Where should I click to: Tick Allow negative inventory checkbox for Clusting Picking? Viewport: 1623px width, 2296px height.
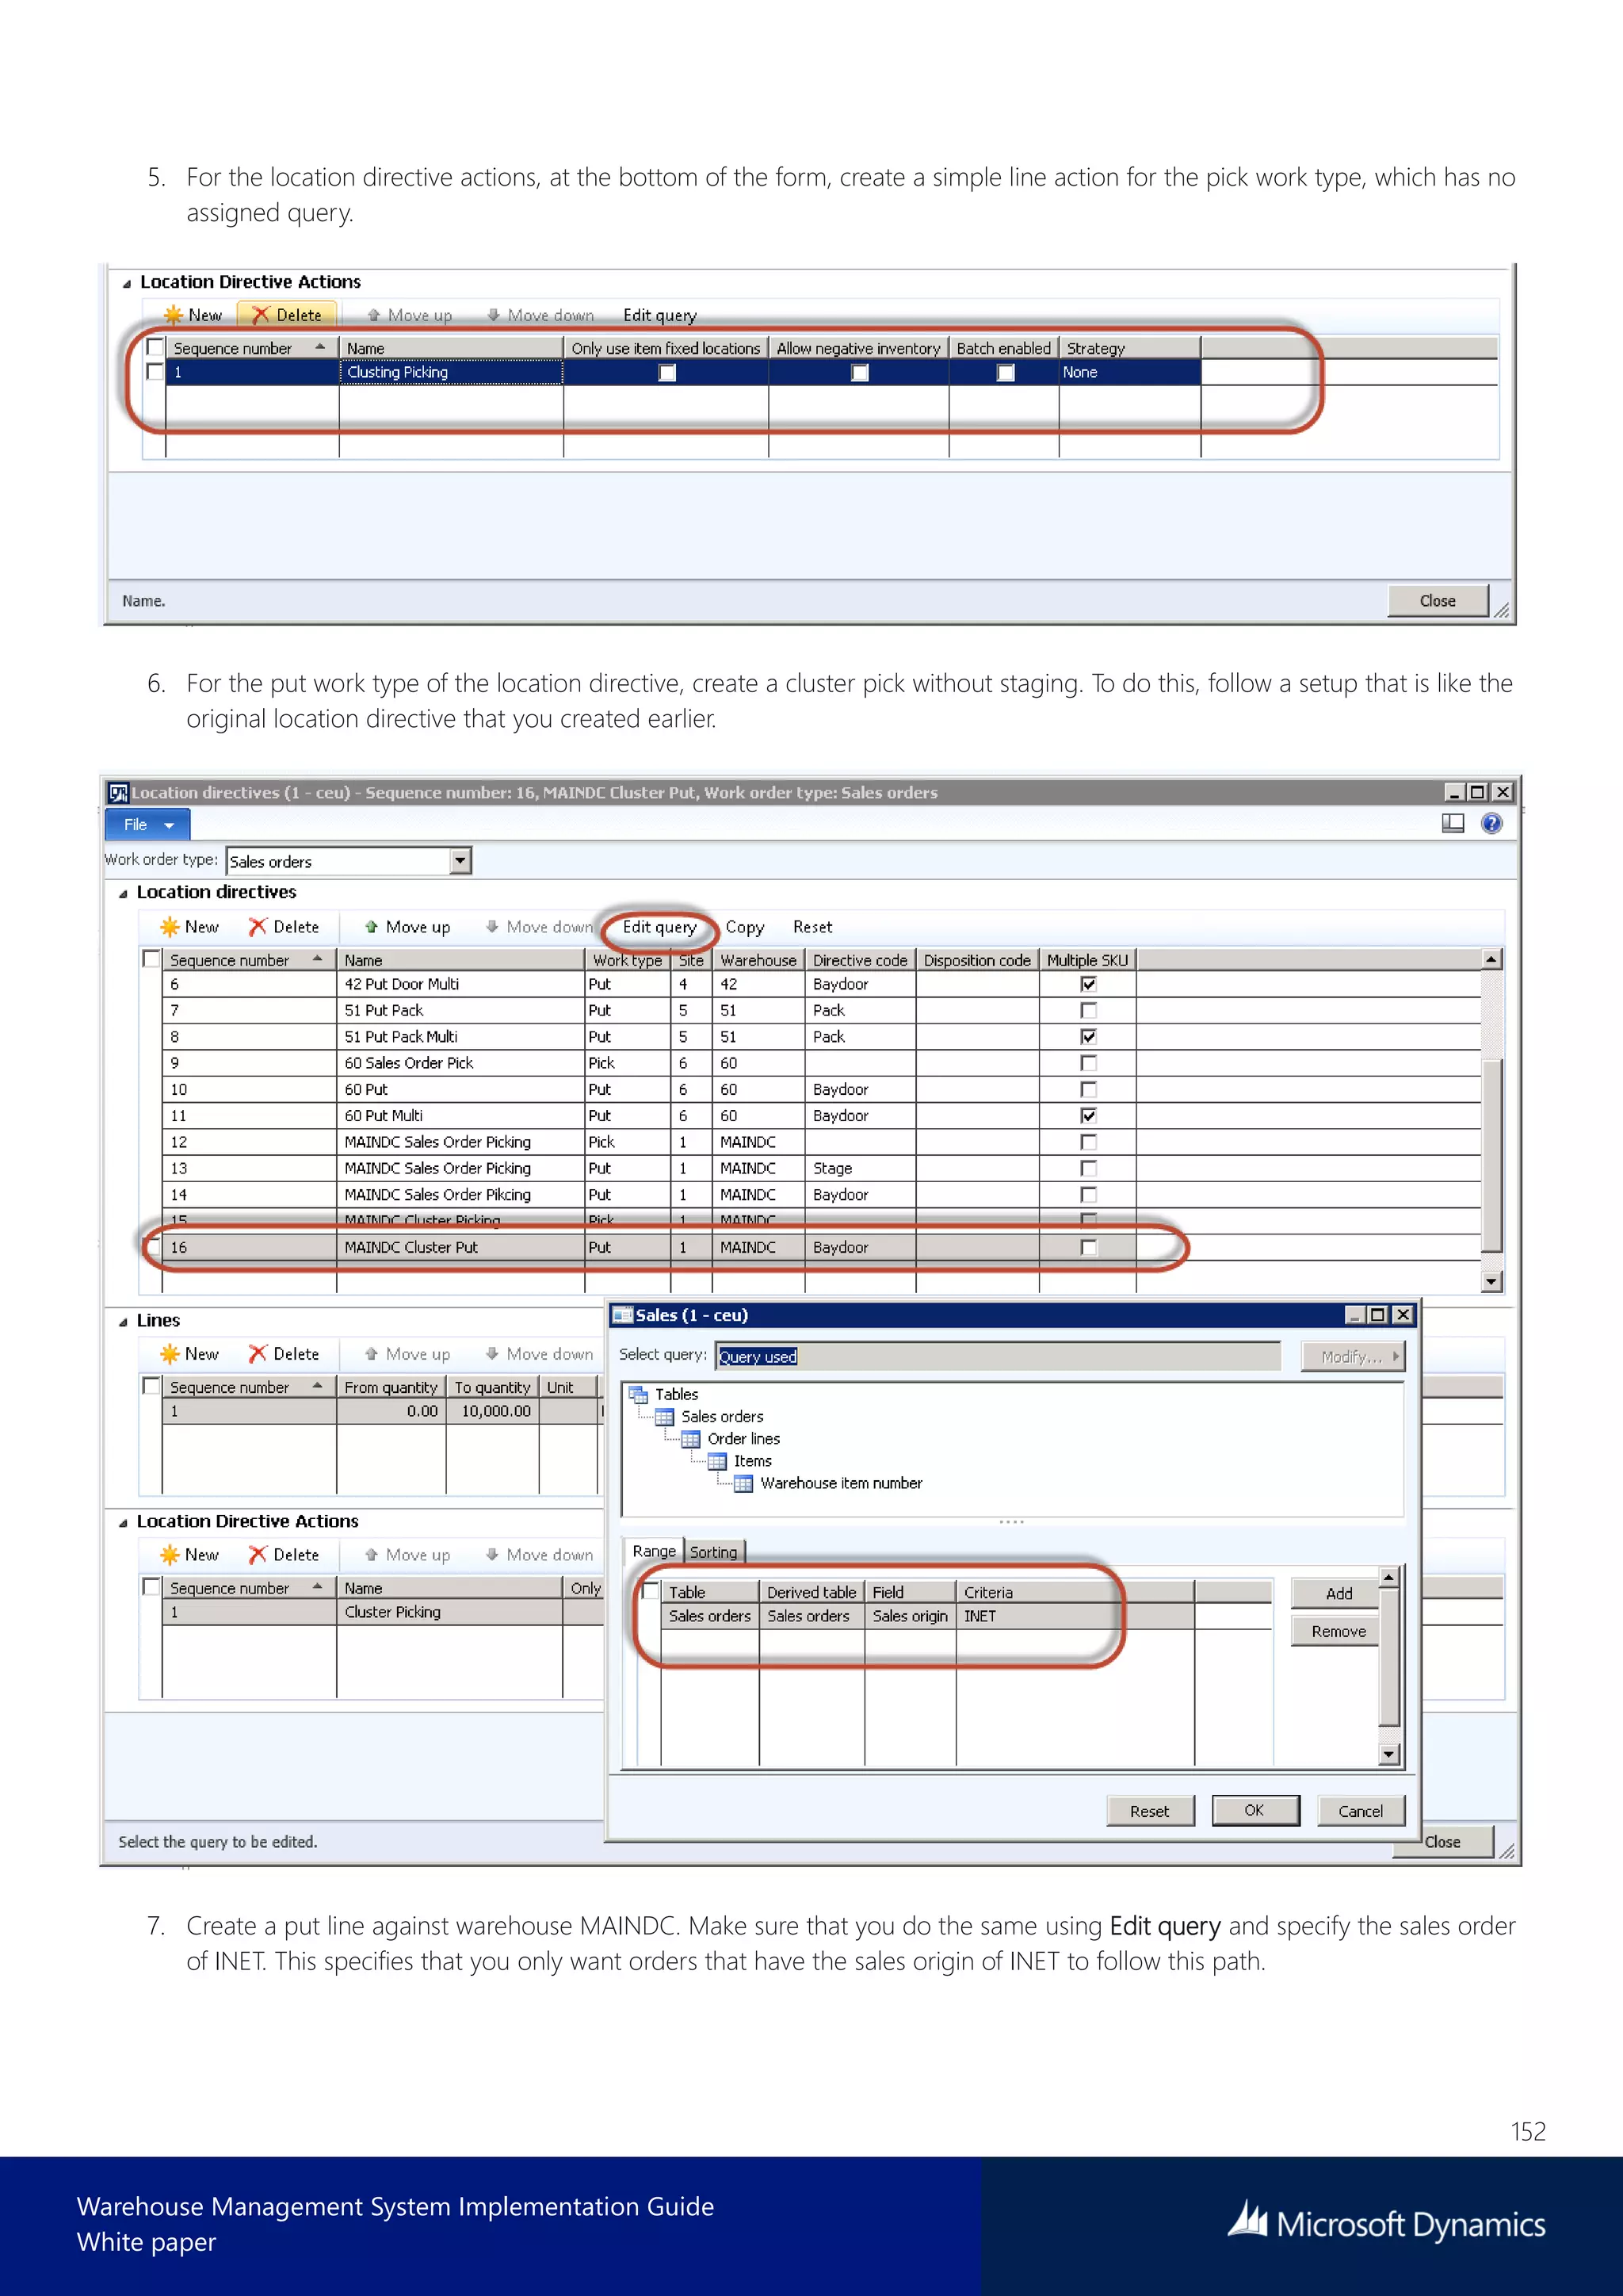(x=858, y=373)
